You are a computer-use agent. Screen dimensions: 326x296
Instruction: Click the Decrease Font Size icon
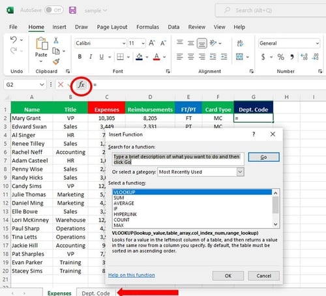[x=163, y=43]
